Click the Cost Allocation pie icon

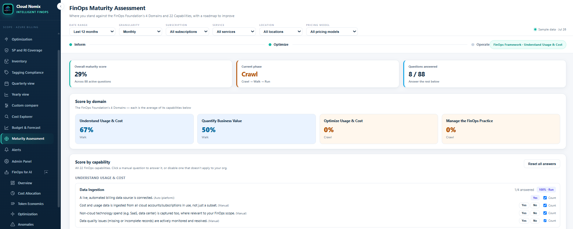coord(13,193)
